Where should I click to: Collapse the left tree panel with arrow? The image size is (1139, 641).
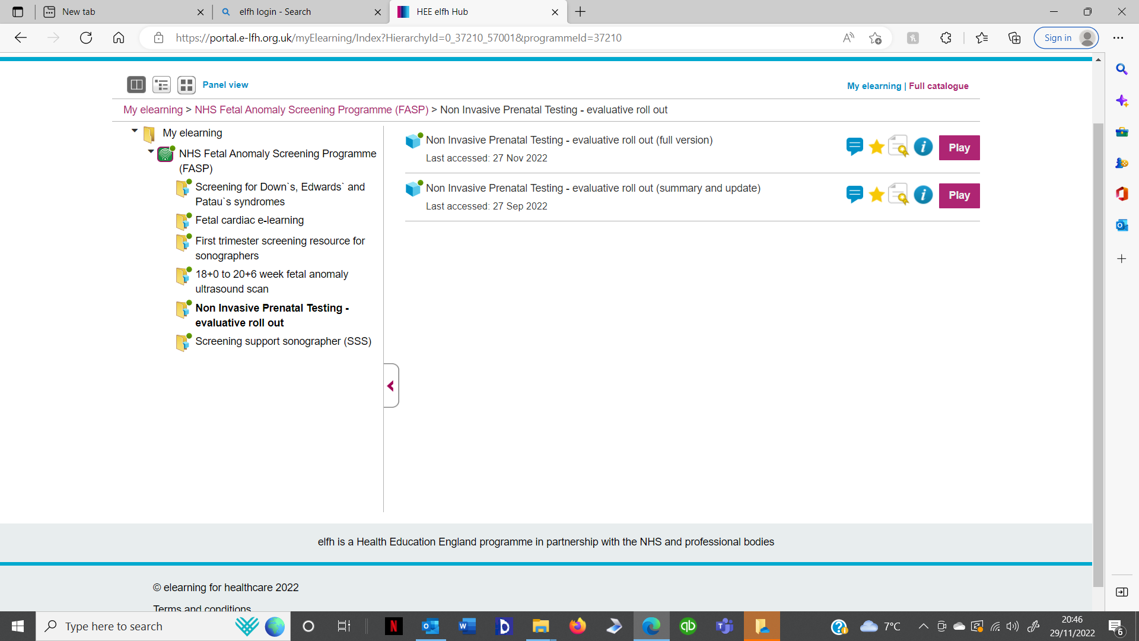(391, 386)
